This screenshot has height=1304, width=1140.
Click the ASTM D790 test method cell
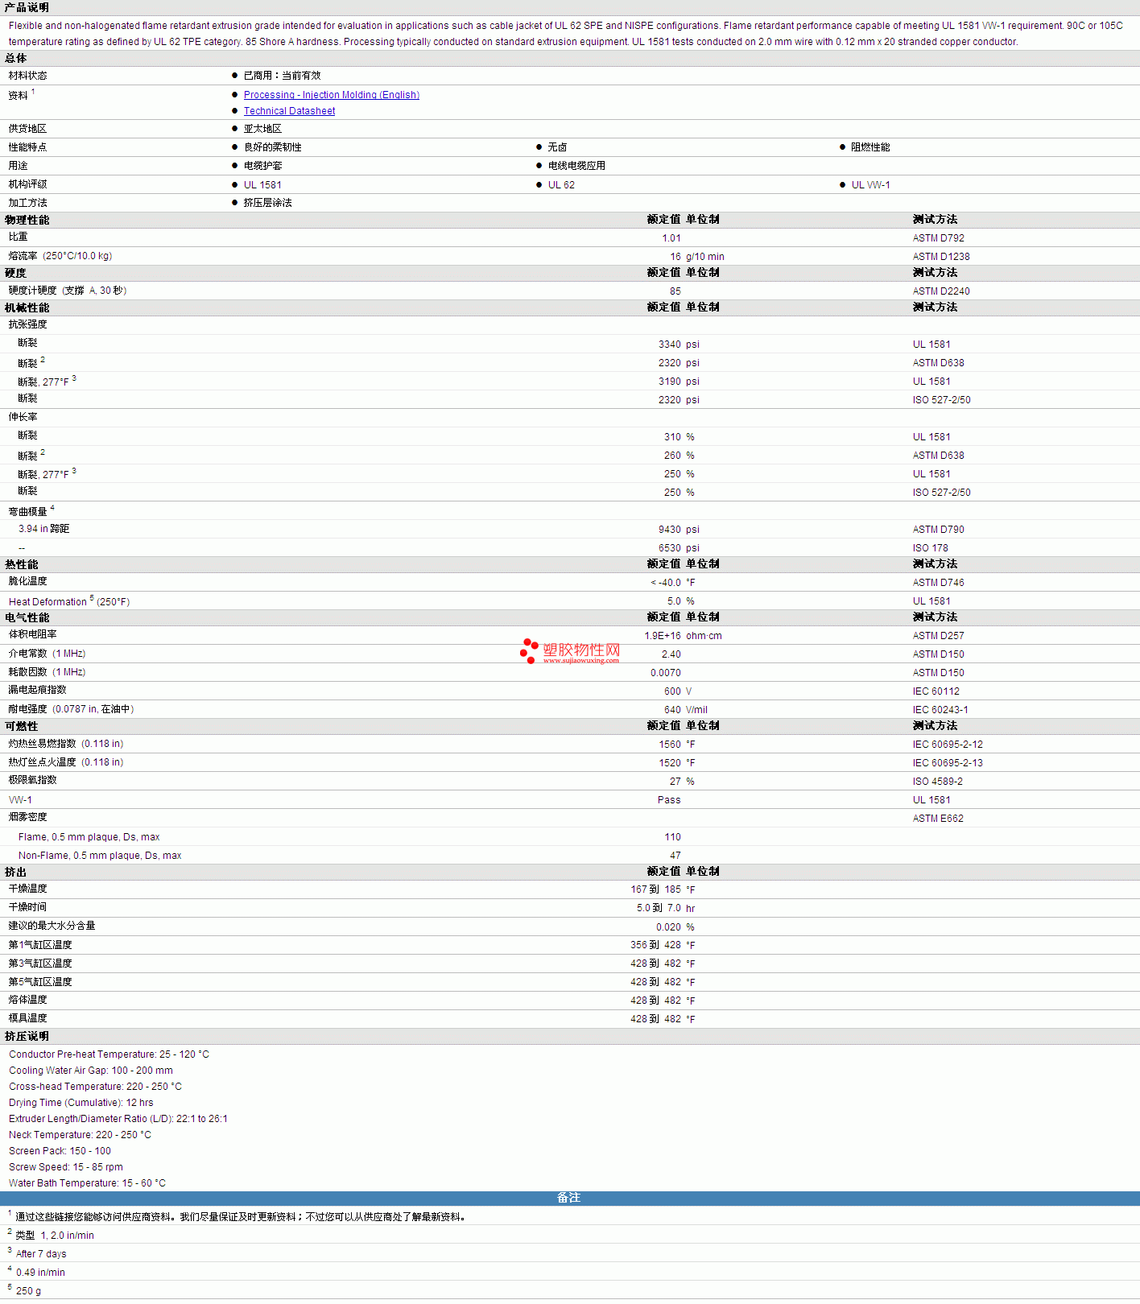pos(938,530)
